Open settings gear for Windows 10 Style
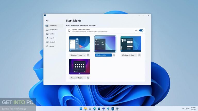Image resolution: width=198 pixels, height=111 pixels. pos(139,55)
